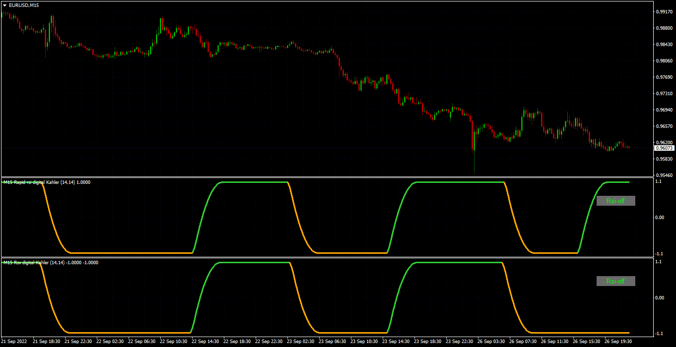676x347 pixels.
Task: Click the 23 Sep 02:30 time label
Action: point(300,342)
